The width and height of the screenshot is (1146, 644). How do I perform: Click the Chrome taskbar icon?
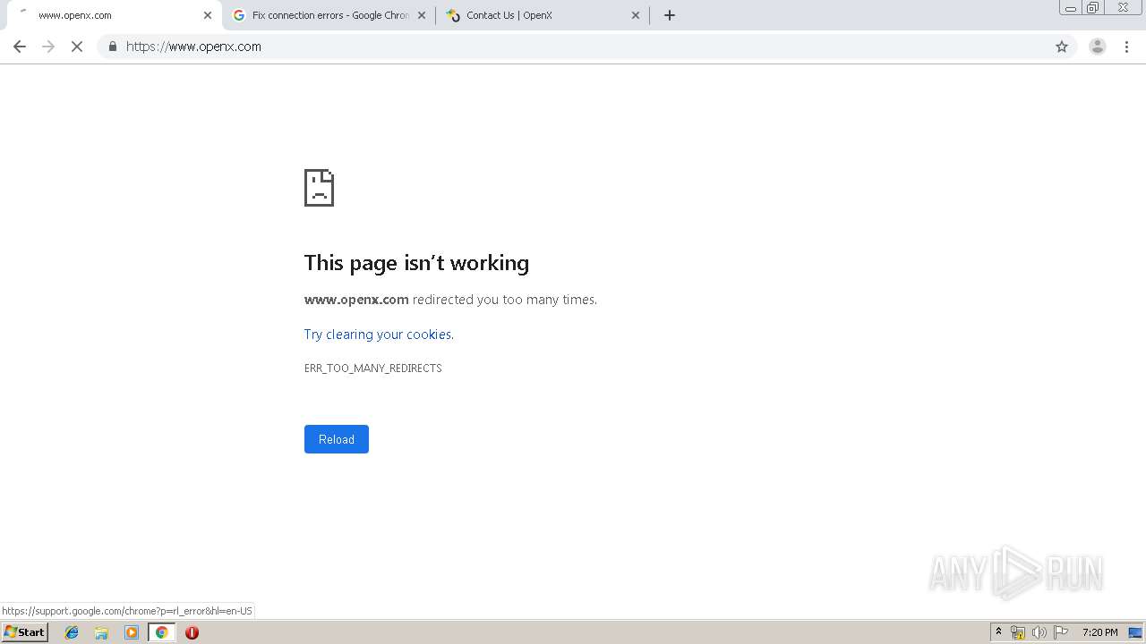coord(161,632)
